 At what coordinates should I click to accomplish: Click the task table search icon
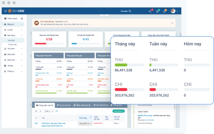point(57,111)
